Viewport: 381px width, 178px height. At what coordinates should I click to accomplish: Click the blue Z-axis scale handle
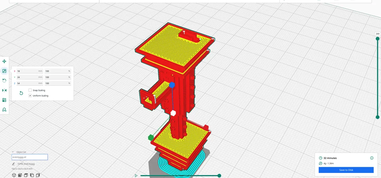pyautogui.click(x=172, y=85)
